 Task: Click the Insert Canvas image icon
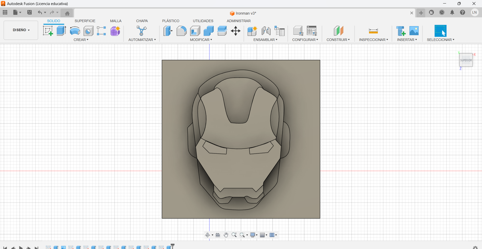pyautogui.click(x=414, y=31)
